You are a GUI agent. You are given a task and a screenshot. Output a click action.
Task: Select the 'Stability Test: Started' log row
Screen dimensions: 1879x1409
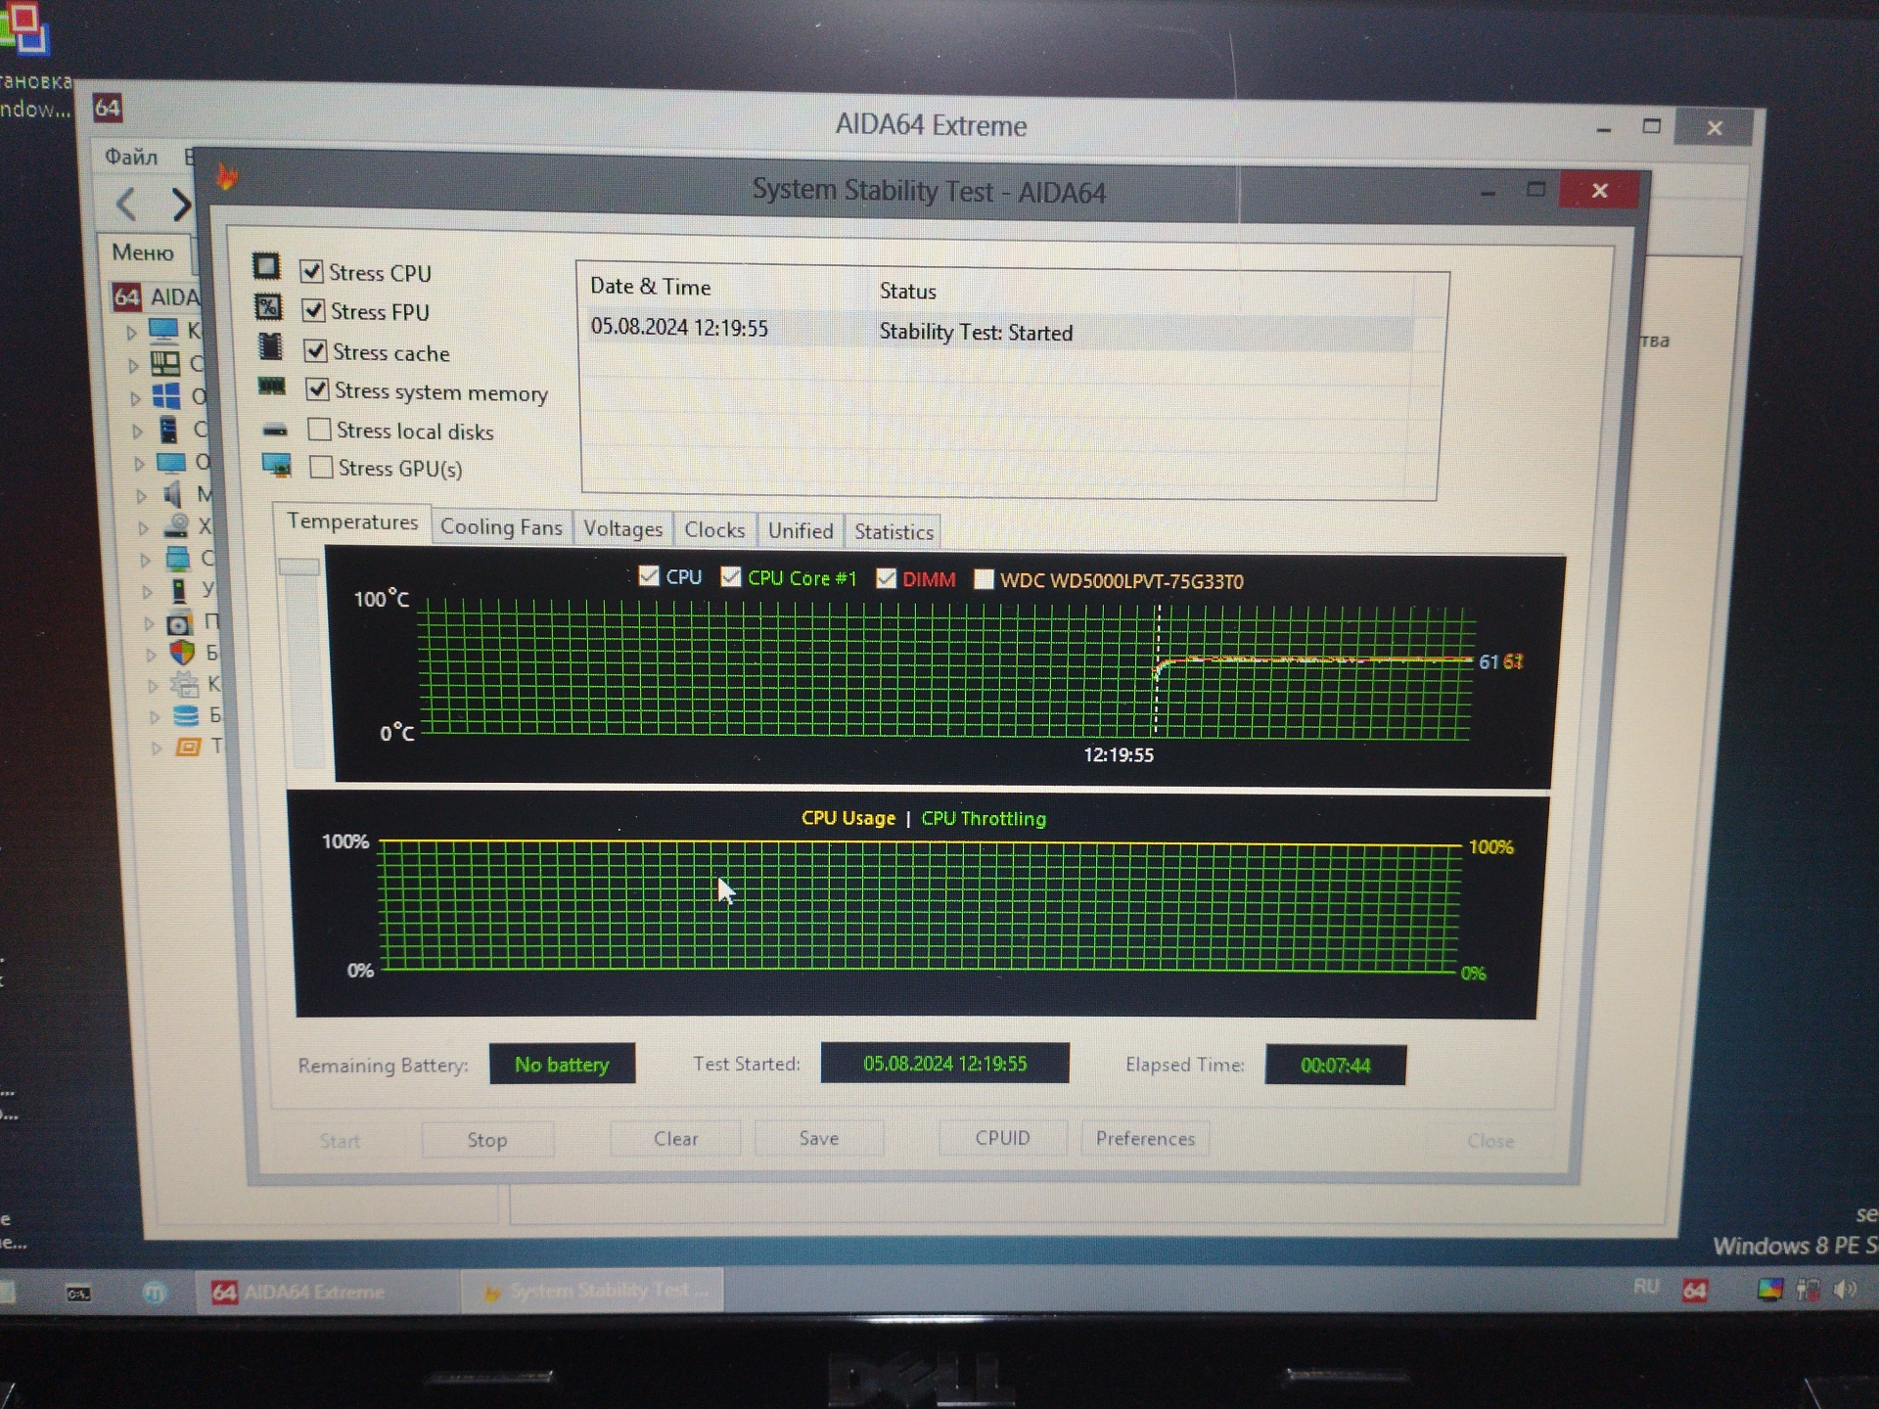pyautogui.click(x=998, y=331)
